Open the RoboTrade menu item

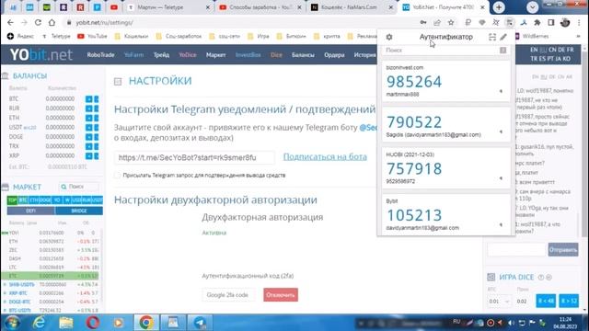[100, 55]
